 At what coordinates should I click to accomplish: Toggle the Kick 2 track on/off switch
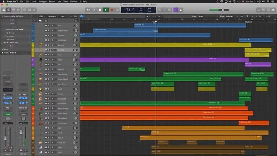[x=75, y=152]
